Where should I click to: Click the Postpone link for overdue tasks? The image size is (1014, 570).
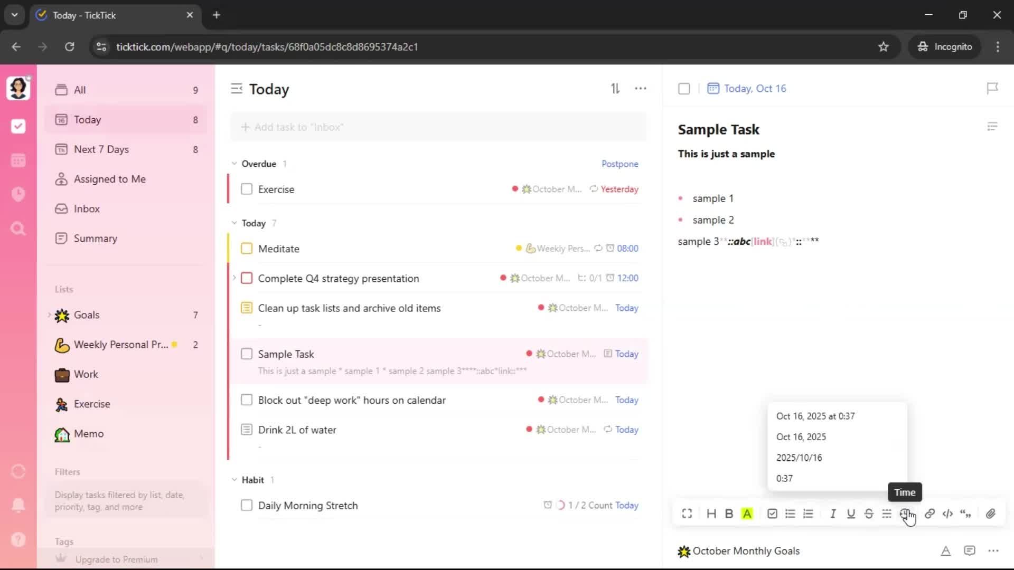(619, 164)
